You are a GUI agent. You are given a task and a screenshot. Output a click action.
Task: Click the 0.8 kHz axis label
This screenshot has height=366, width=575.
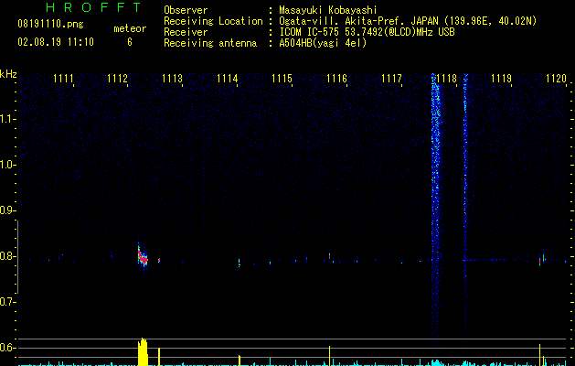(6, 256)
